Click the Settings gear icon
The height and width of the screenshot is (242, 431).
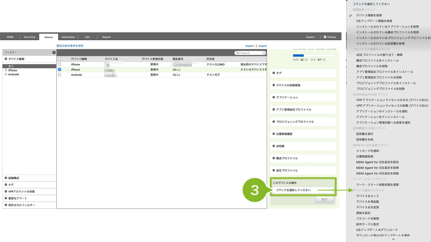tap(325, 37)
